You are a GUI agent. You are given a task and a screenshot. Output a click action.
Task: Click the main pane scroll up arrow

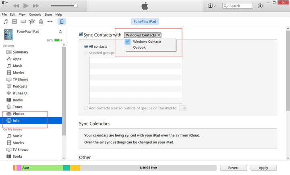(x=288, y=28)
